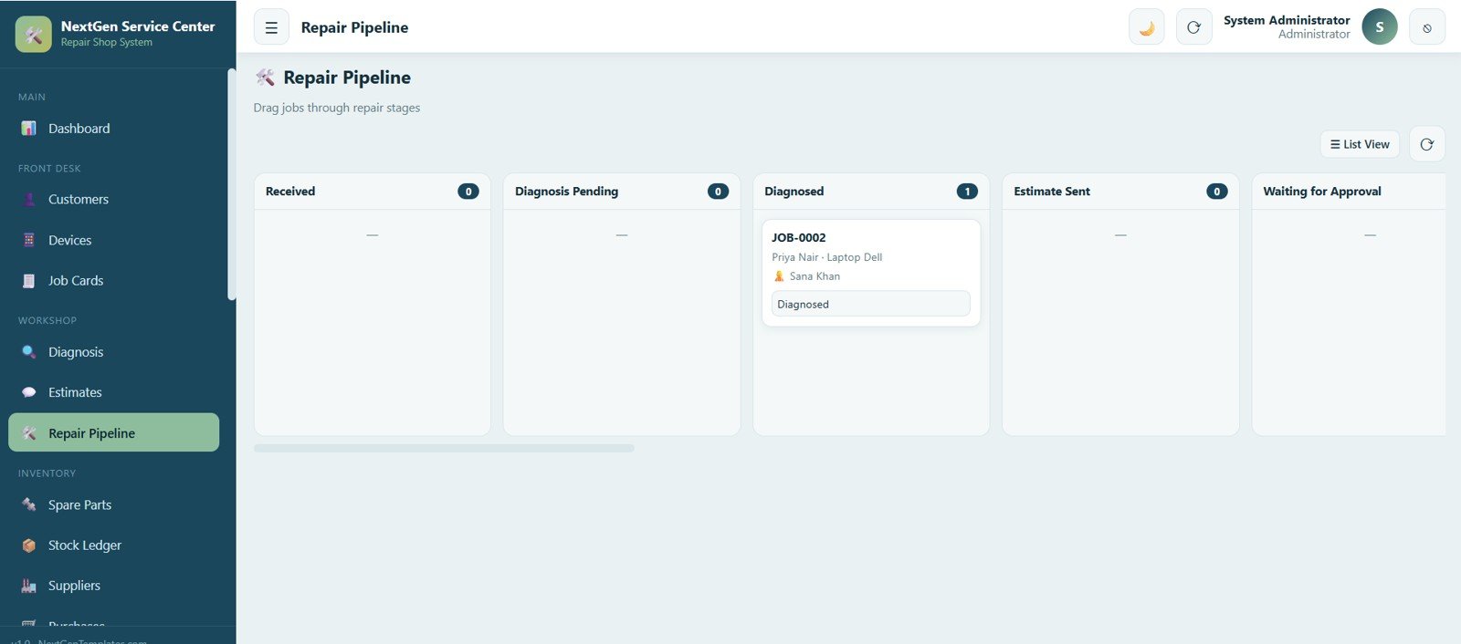
Task: Open Suppliers page
Action: coord(113,586)
